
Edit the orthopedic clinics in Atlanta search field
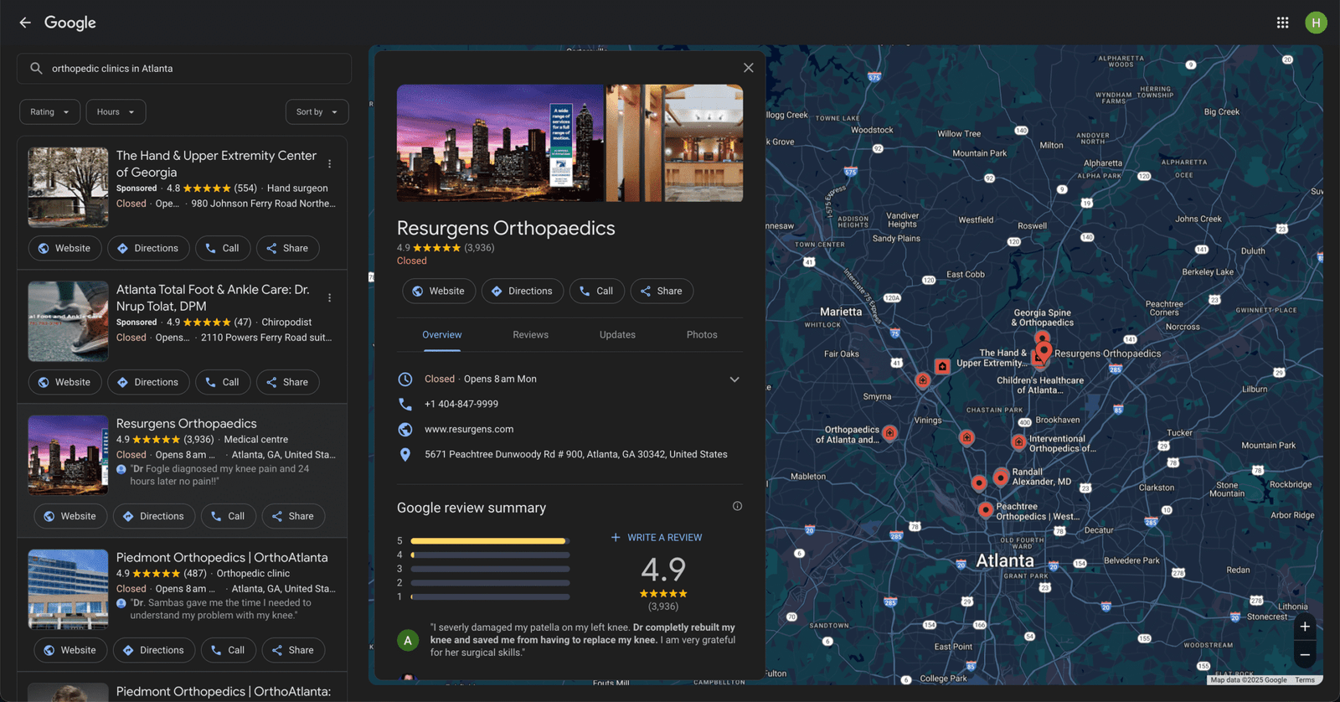tap(184, 69)
